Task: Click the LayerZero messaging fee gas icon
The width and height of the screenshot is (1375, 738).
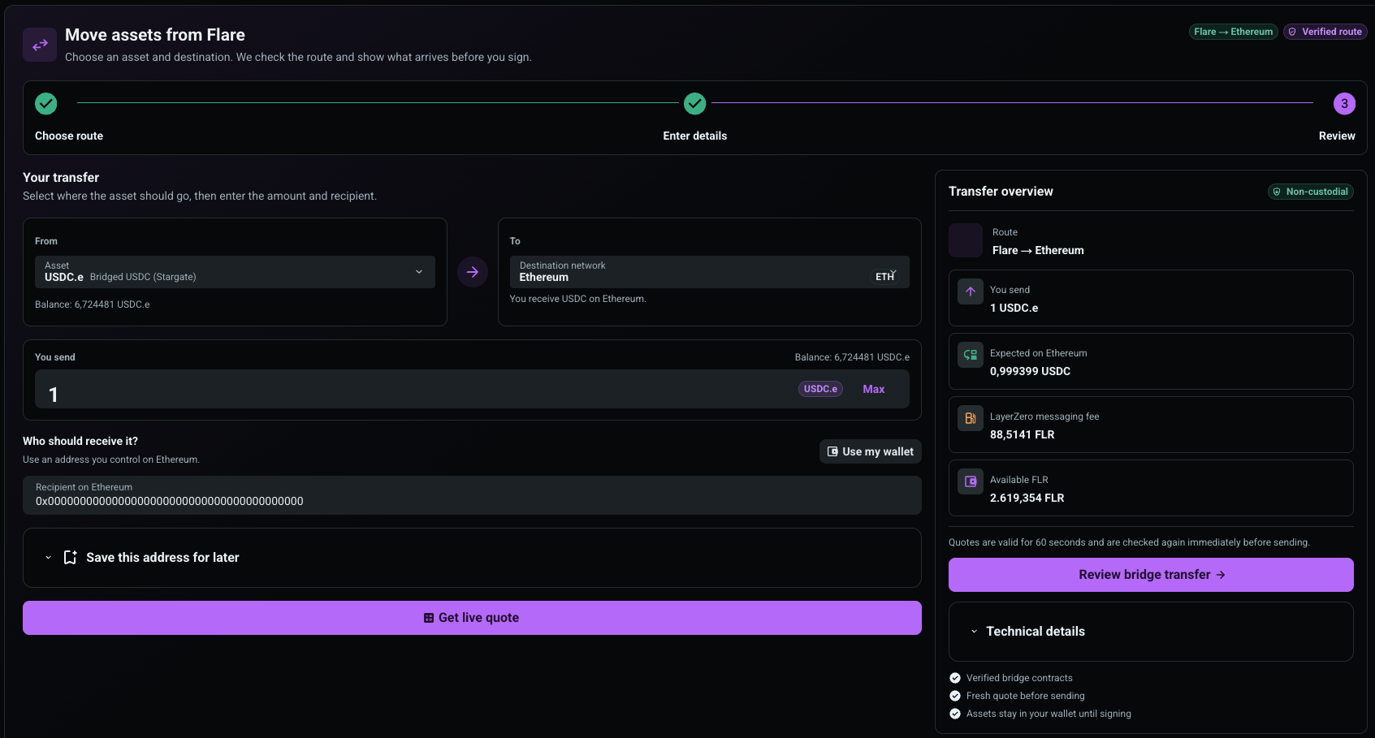Action: coord(971,418)
